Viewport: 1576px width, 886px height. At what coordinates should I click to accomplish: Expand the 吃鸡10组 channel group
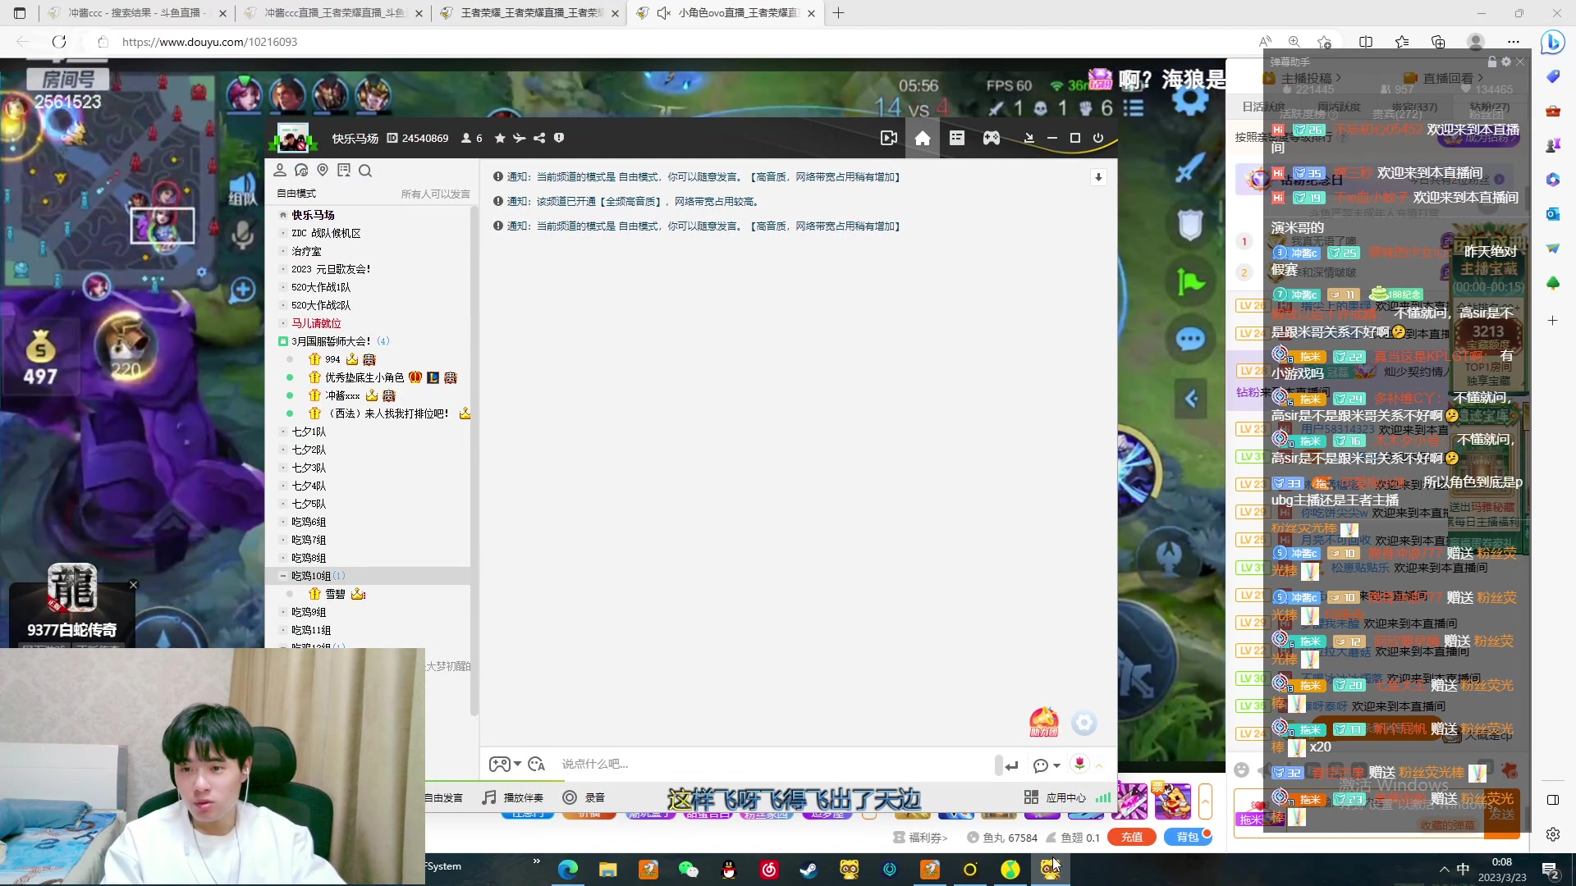coord(283,575)
